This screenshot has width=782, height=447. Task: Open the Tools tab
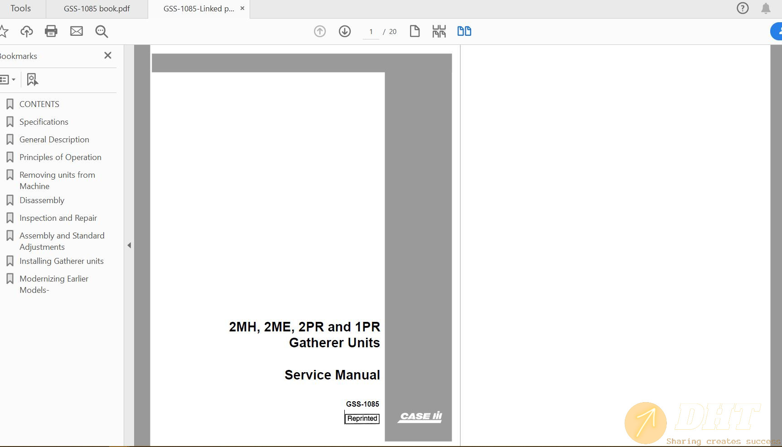(21, 9)
